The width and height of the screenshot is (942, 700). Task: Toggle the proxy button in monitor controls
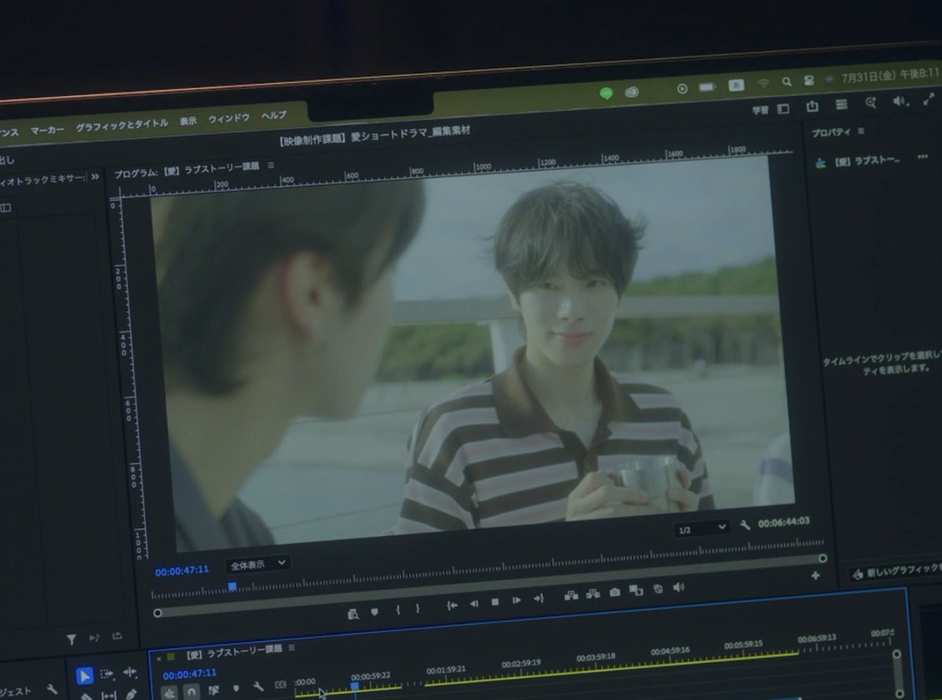coord(658,589)
